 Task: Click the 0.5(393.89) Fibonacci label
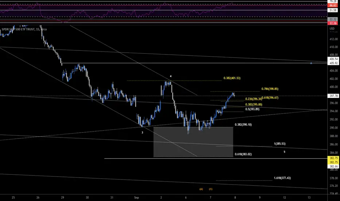[252, 109]
